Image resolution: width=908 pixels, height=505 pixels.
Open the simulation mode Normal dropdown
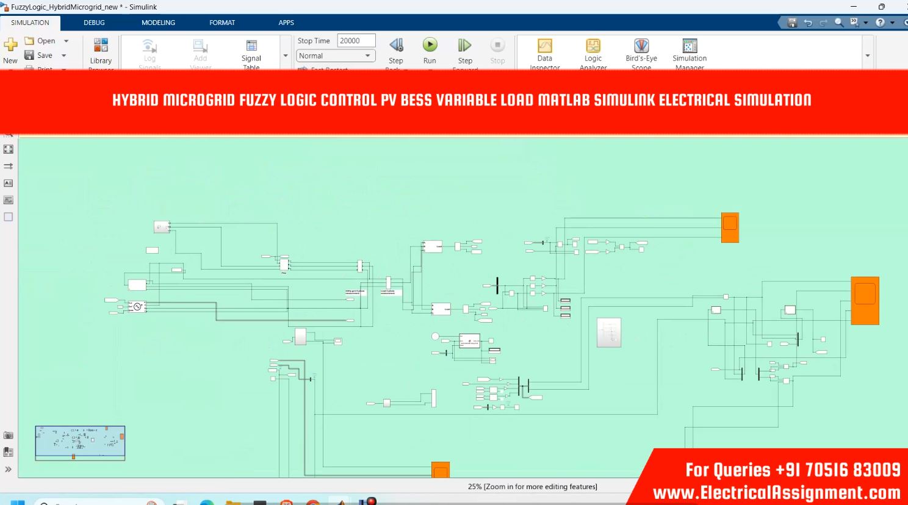(335, 56)
